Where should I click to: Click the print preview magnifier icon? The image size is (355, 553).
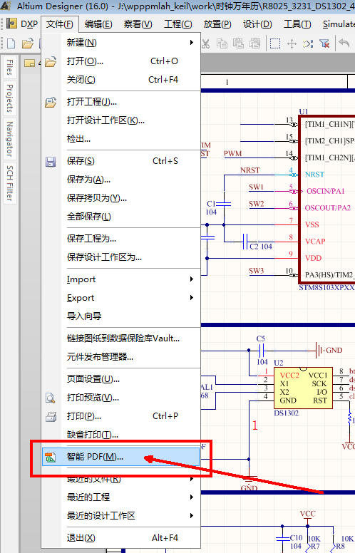(x=51, y=398)
